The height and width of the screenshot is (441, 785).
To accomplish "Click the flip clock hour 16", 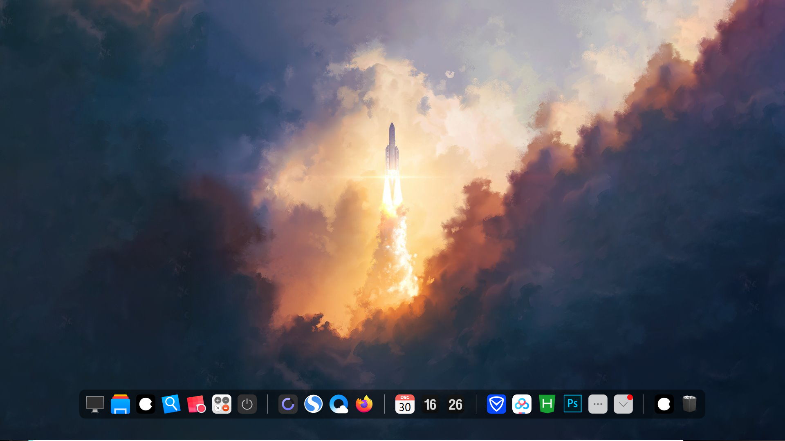I will tap(430, 404).
